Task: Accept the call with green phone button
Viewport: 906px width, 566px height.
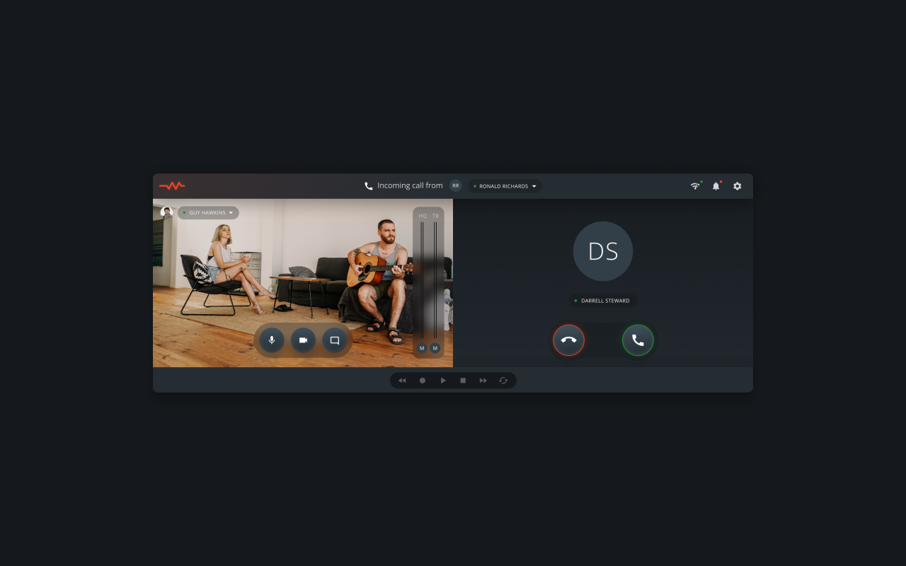Action: [638, 340]
